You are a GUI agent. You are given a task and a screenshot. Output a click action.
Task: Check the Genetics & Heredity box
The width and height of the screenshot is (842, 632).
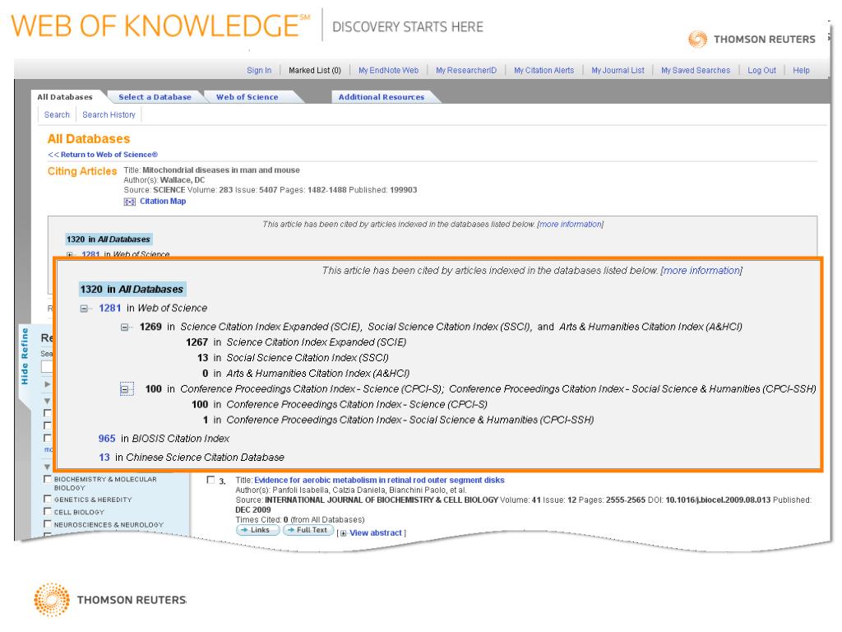pyautogui.click(x=47, y=500)
